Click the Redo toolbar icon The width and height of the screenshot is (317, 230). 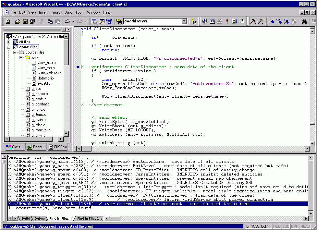tap(79, 21)
